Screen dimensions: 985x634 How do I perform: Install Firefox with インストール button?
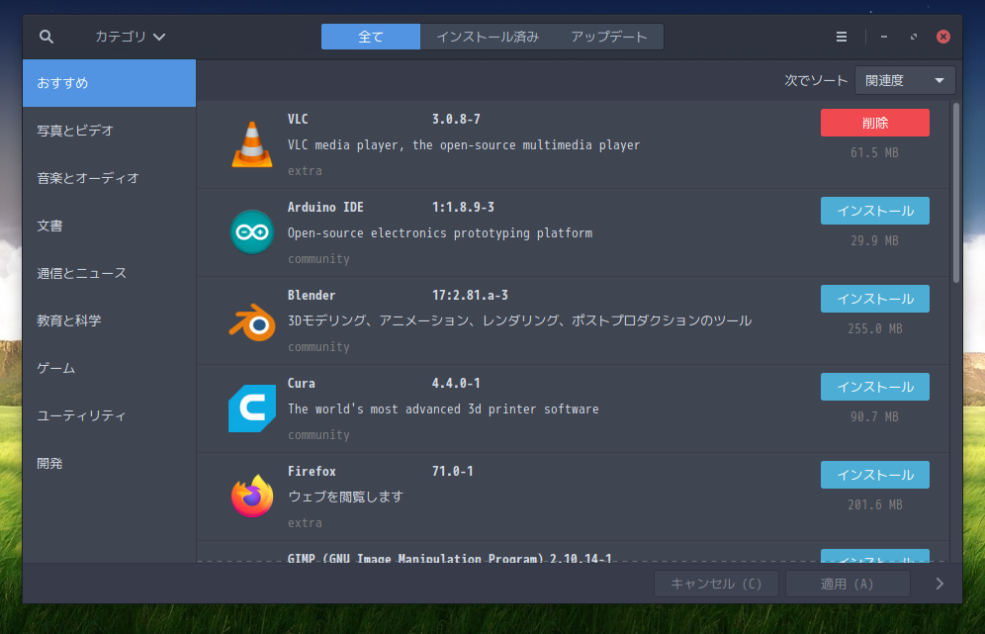[x=874, y=475]
